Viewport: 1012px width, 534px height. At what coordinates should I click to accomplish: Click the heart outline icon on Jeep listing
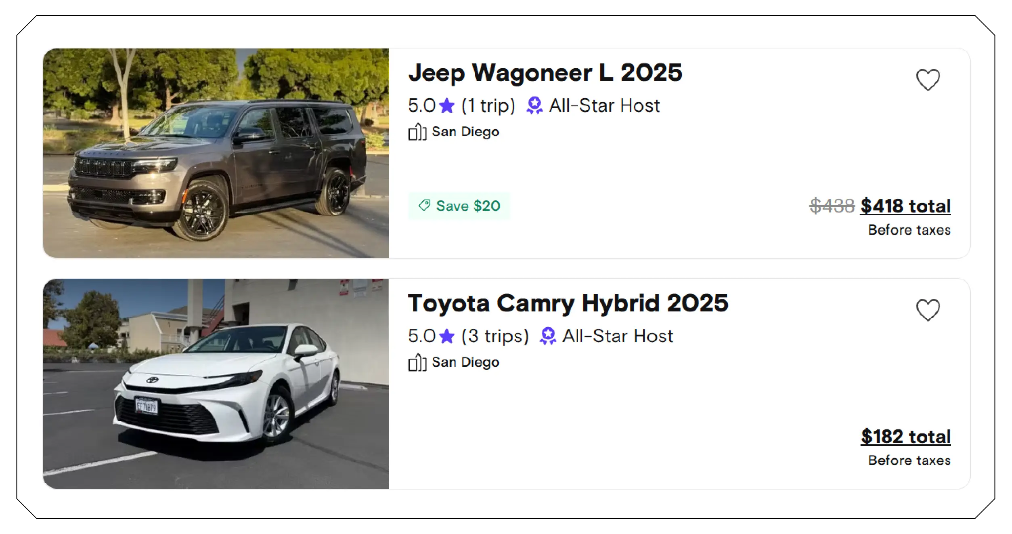click(x=928, y=80)
